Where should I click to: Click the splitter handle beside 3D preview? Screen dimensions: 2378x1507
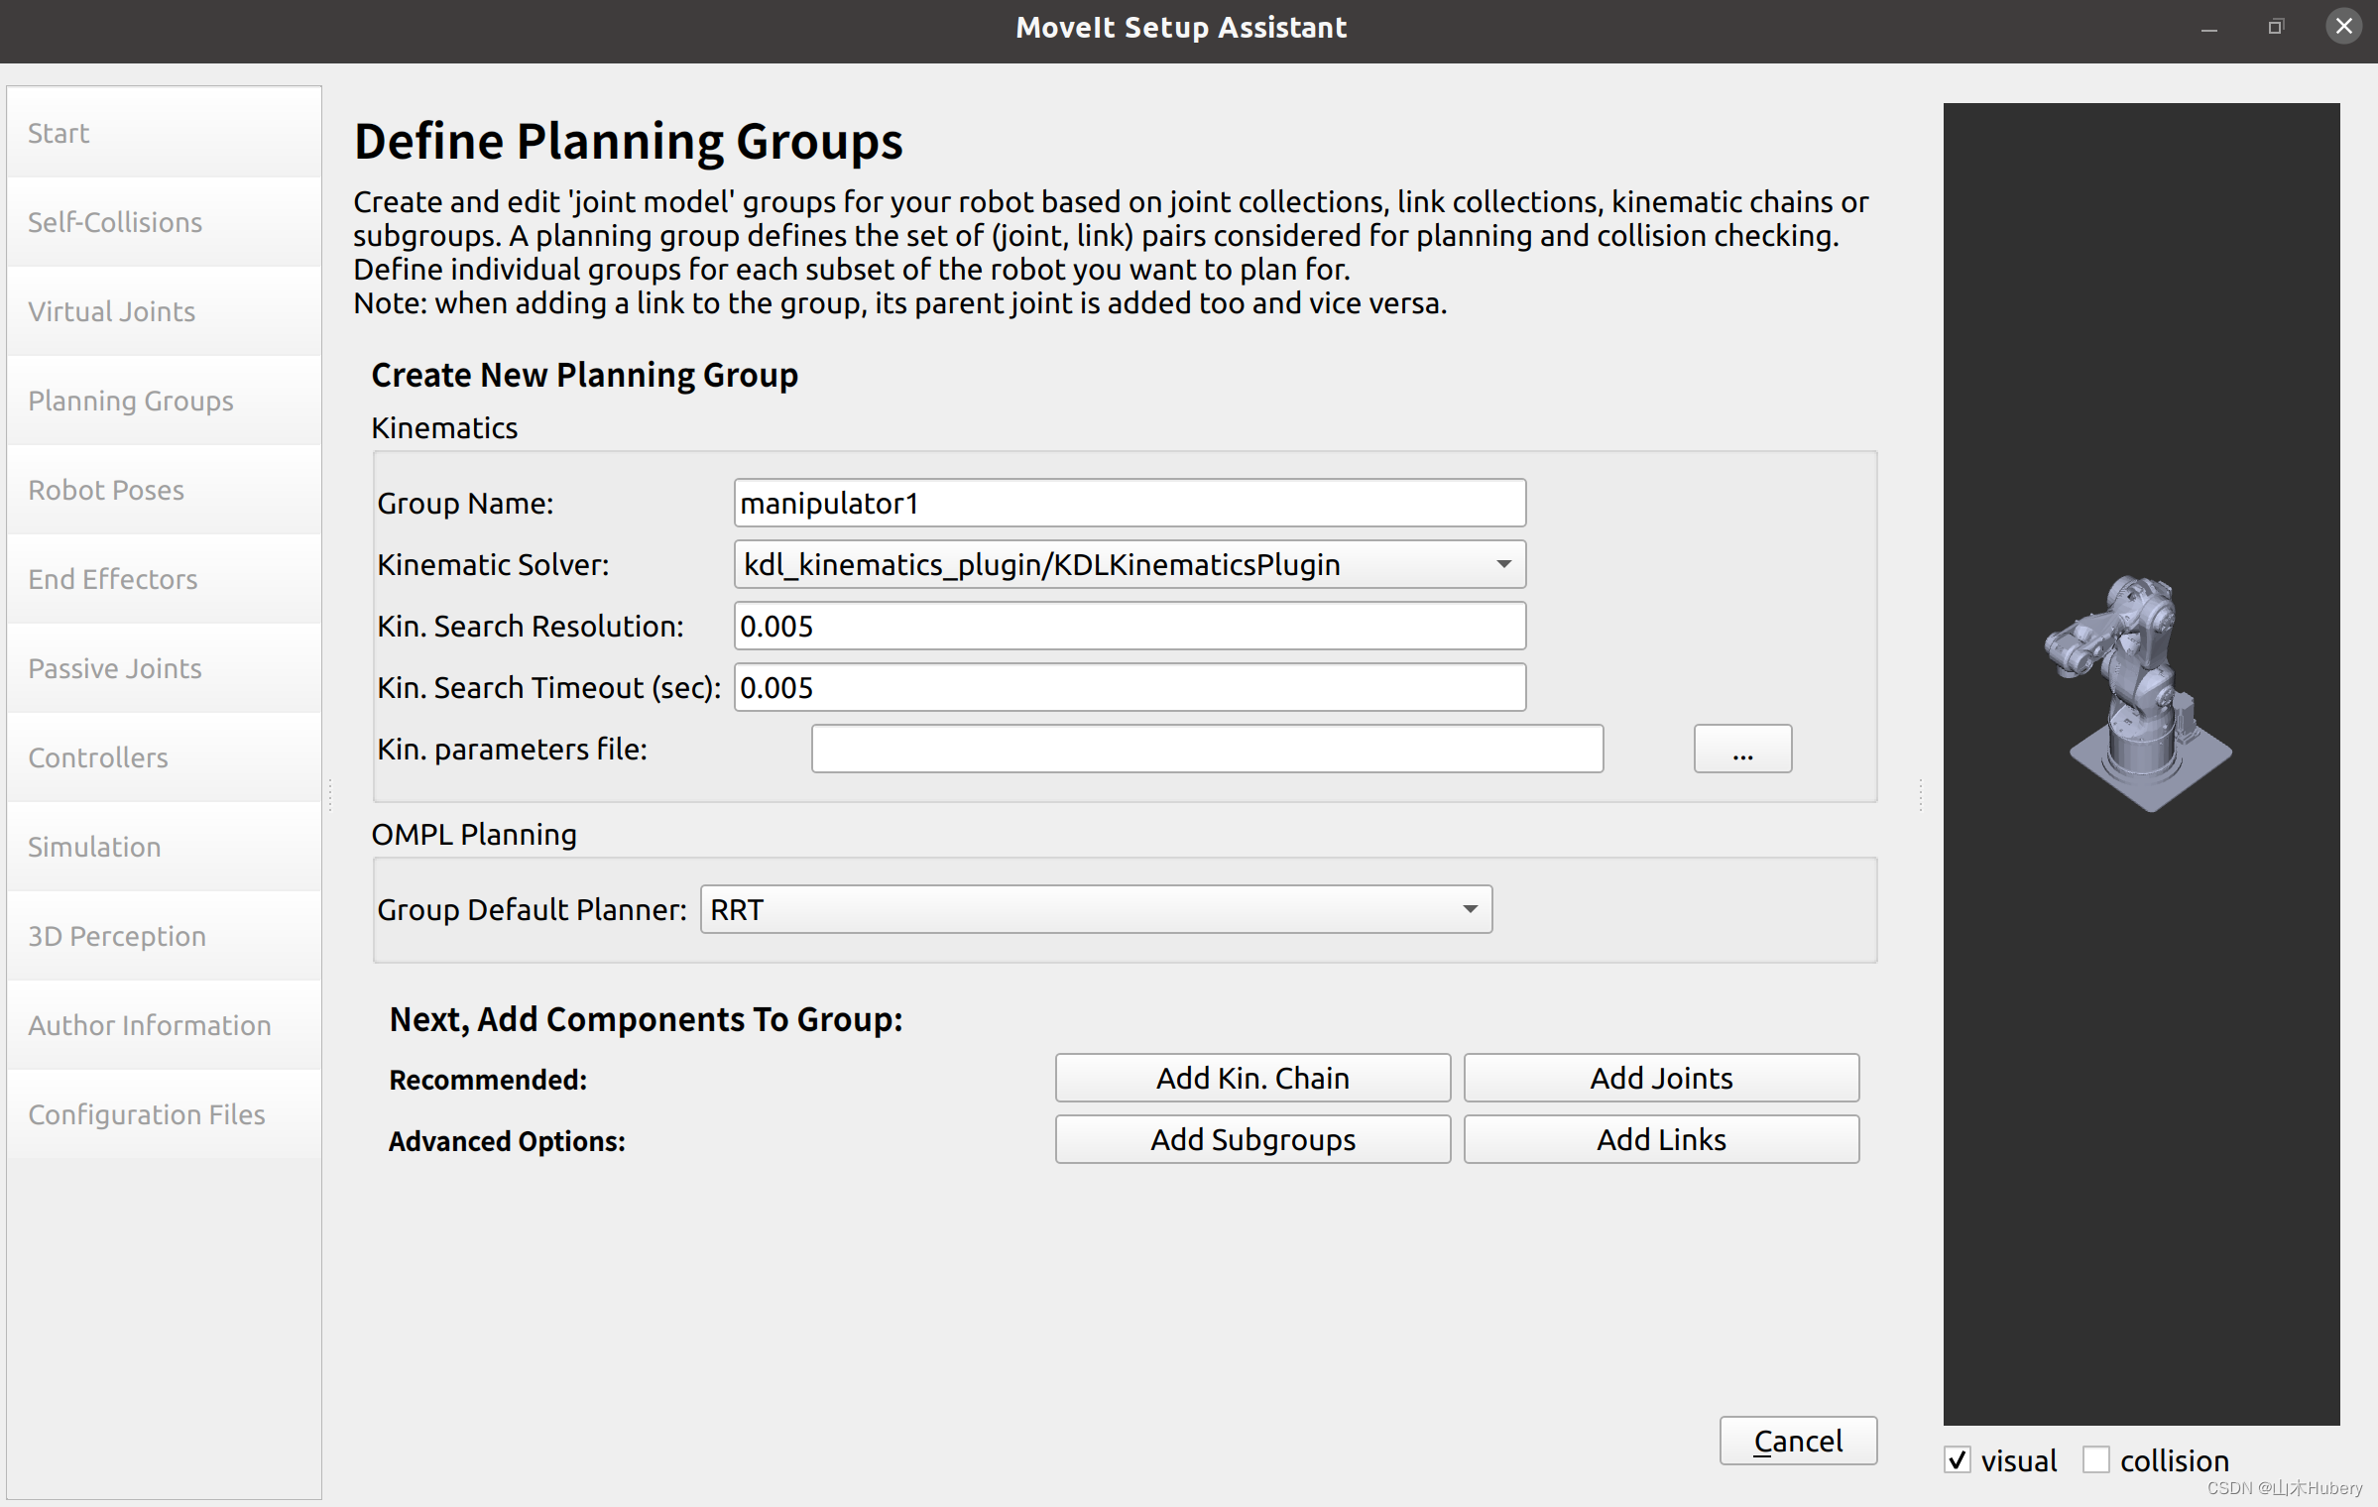(x=1921, y=793)
